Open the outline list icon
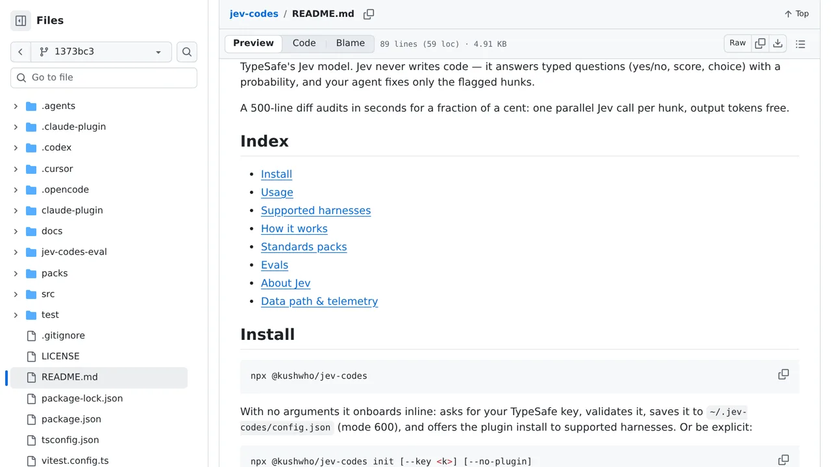This screenshot has height=467, width=831. 800,44
